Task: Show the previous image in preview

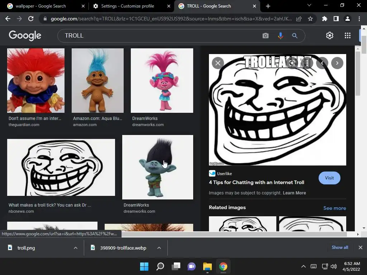Action: (x=322, y=63)
